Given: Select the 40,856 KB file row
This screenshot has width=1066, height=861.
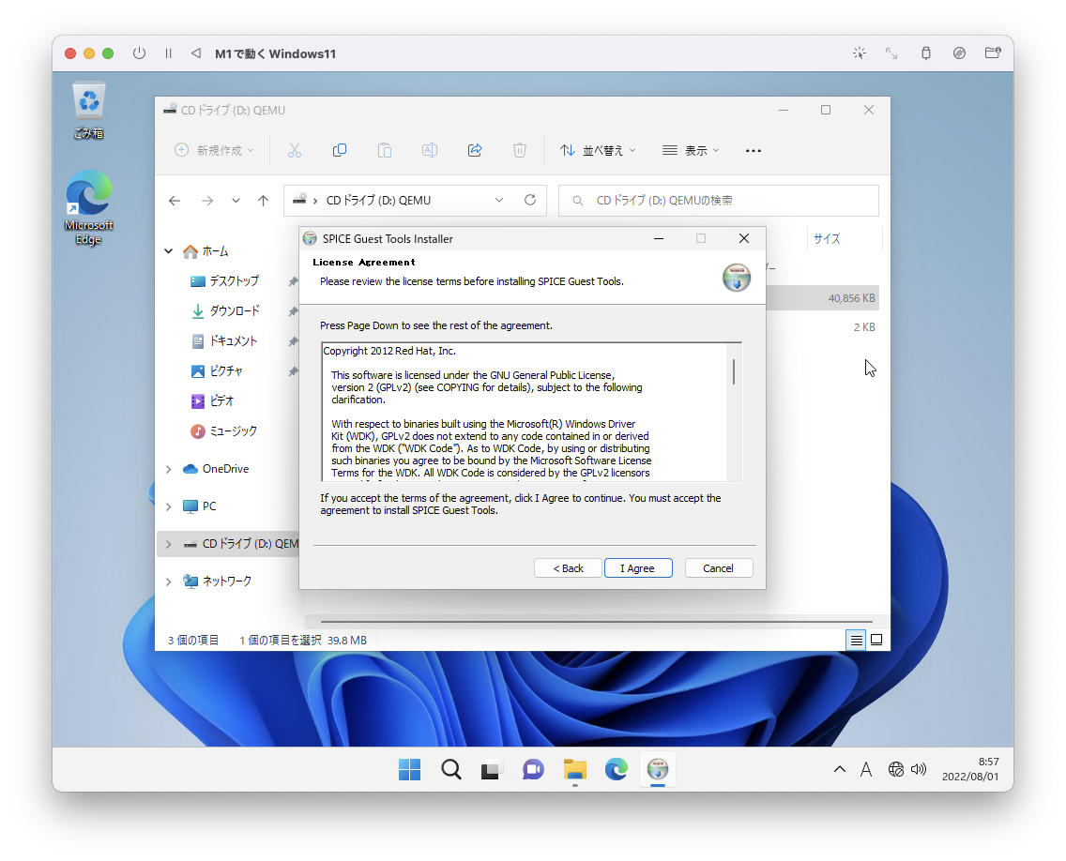Looking at the screenshot, I should 822,297.
